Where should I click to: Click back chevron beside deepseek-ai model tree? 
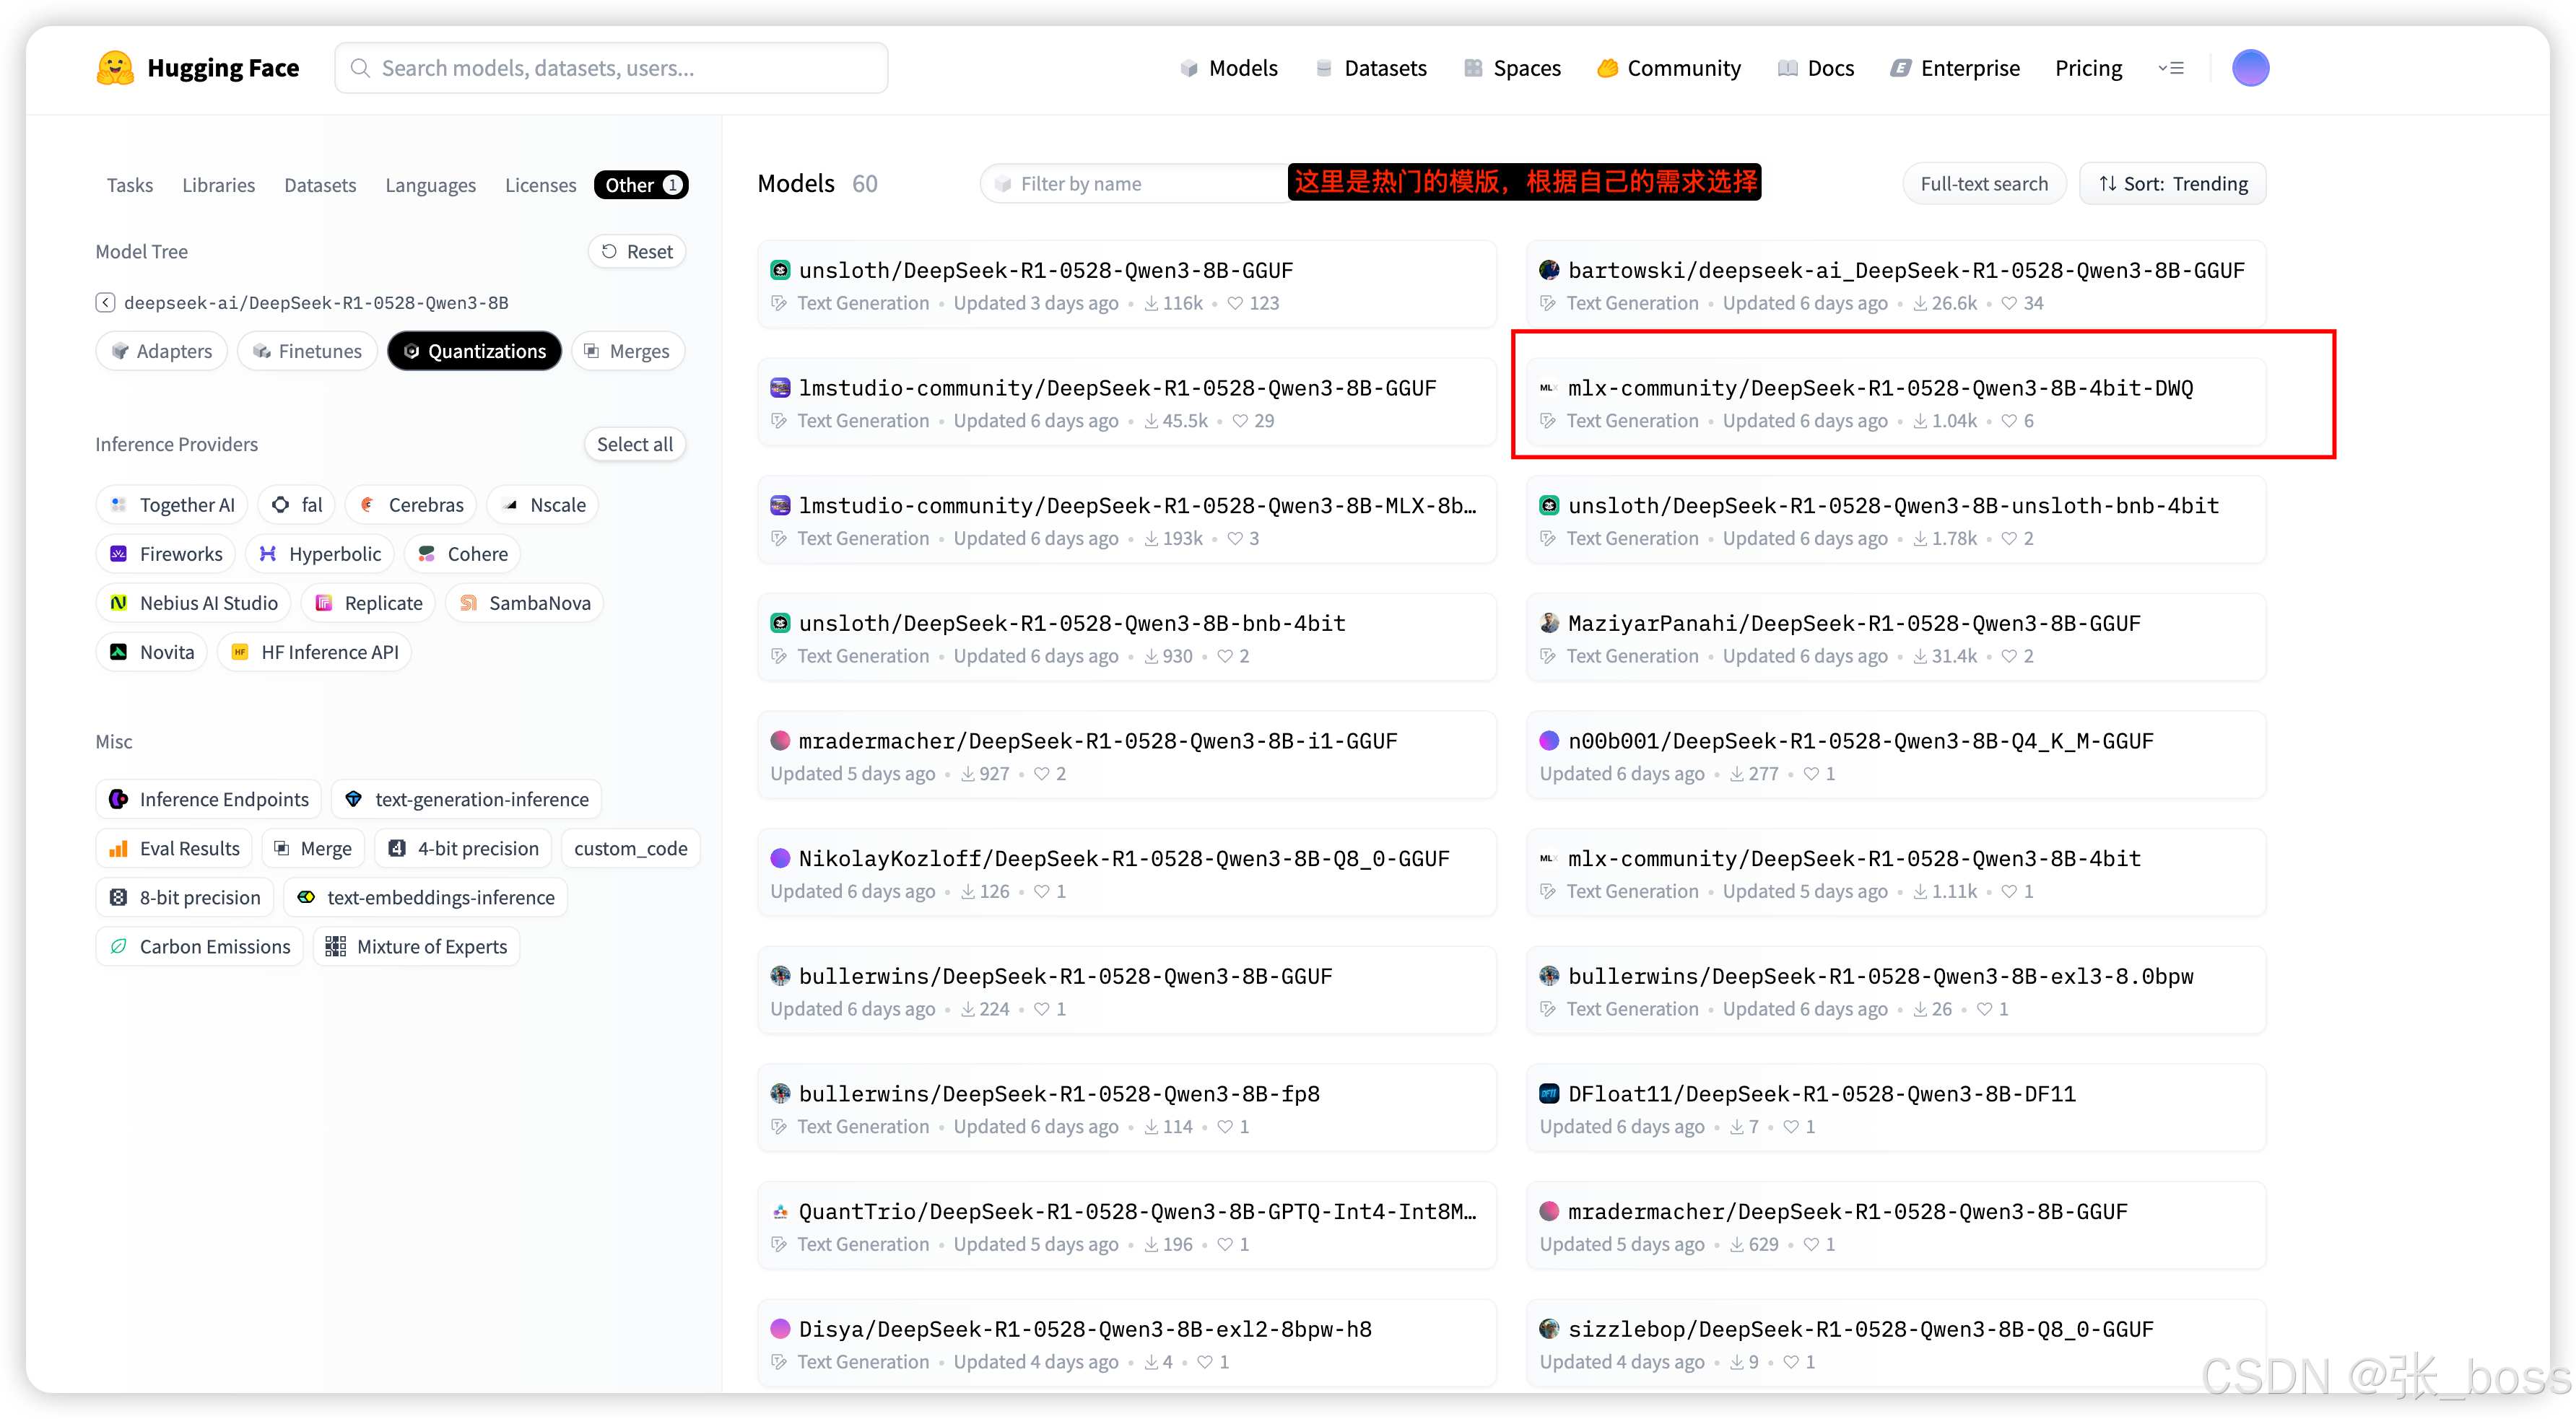point(105,302)
